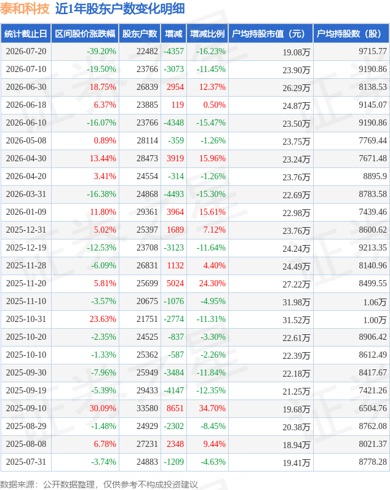Image resolution: width=390 pixels, height=490 pixels.
Task: Click the 近1年股东户数变化明细 heading
Action: click(120, 9)
